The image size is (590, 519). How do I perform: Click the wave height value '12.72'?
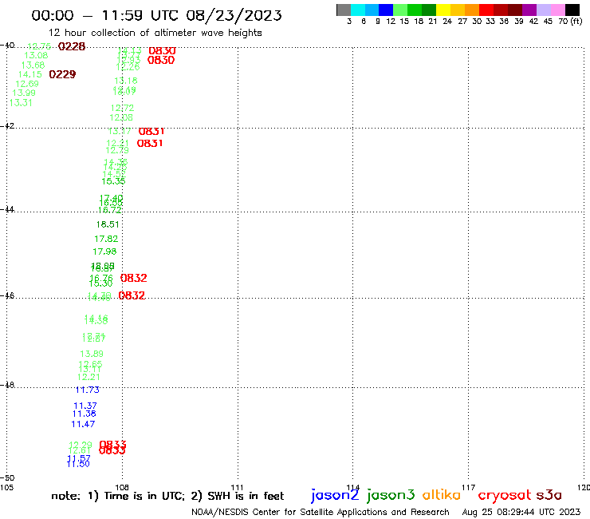[122, 108]
